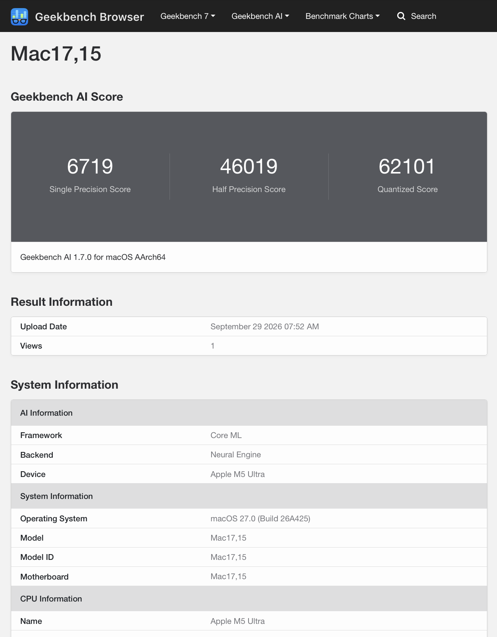Viewport: 497px width, 637px height.
Task: Click the Geekbench logo icon
Action: coord(19,17)
